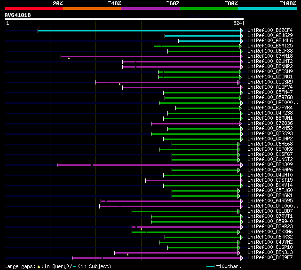
Task: Click the purple ~60% identity color segment
Action: tap(150, 8)
